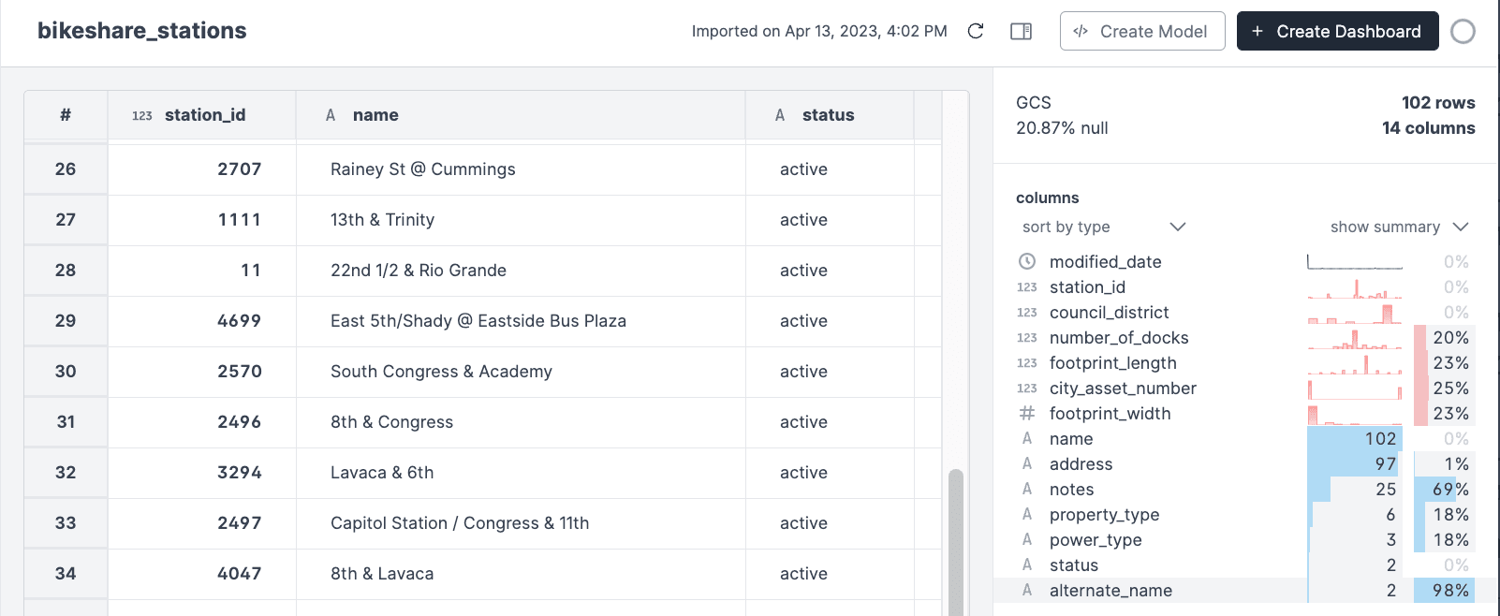The image size is (1500, 616).
Task: Expand the show summary dropdown
Action: 1399,227
